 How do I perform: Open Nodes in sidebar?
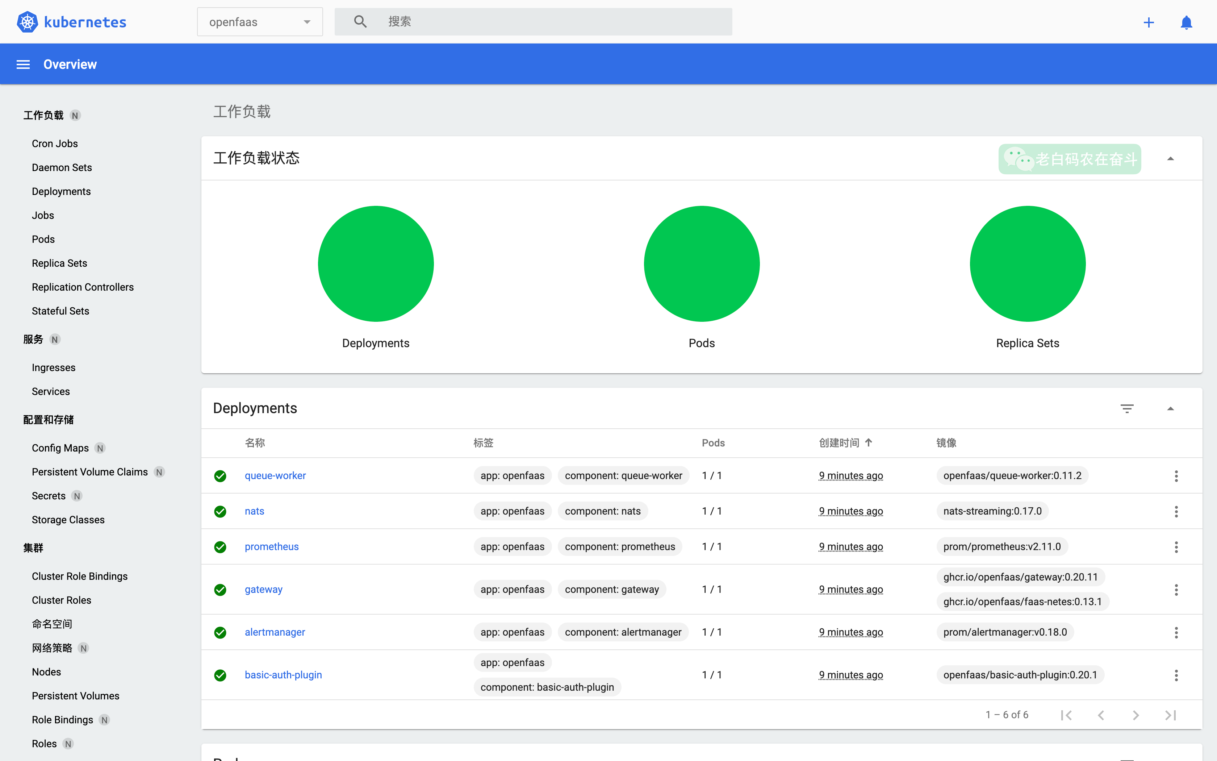[46, 672]
